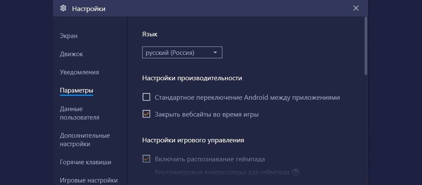Click the settings gear icon in title bar
This screenshot has width=422, height=185.
(x=63, y=8)
